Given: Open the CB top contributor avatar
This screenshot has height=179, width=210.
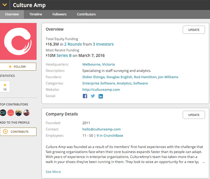Looking at the screenshot, I should coord(3,113).
